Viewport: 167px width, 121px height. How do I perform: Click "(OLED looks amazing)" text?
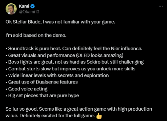tap(100, 55)
